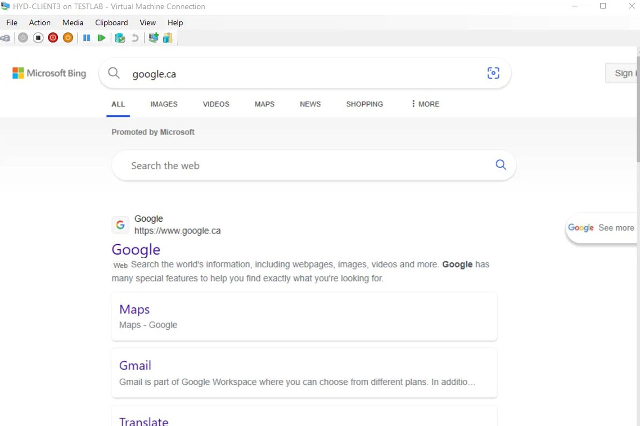Open the Media menu
Image resolution: width=640 pixels, height=426 pixels.
coord(73,23)
